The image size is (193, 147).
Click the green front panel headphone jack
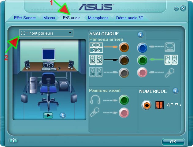(x=124, y=100)
